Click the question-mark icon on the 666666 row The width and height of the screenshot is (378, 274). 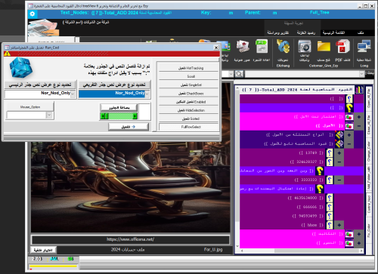330,207
